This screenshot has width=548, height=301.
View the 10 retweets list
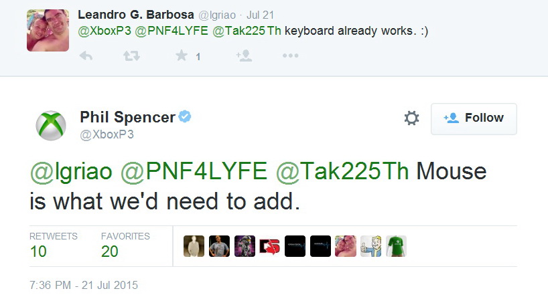(53, 245)
